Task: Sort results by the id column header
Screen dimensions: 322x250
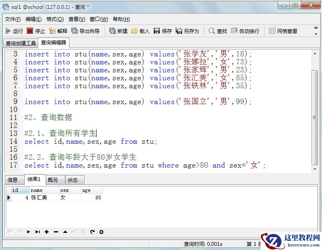Action: 20,190
